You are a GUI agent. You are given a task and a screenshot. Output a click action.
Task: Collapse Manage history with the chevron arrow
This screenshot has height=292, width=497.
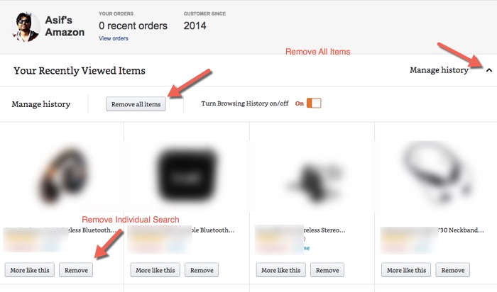coord(489,70)
